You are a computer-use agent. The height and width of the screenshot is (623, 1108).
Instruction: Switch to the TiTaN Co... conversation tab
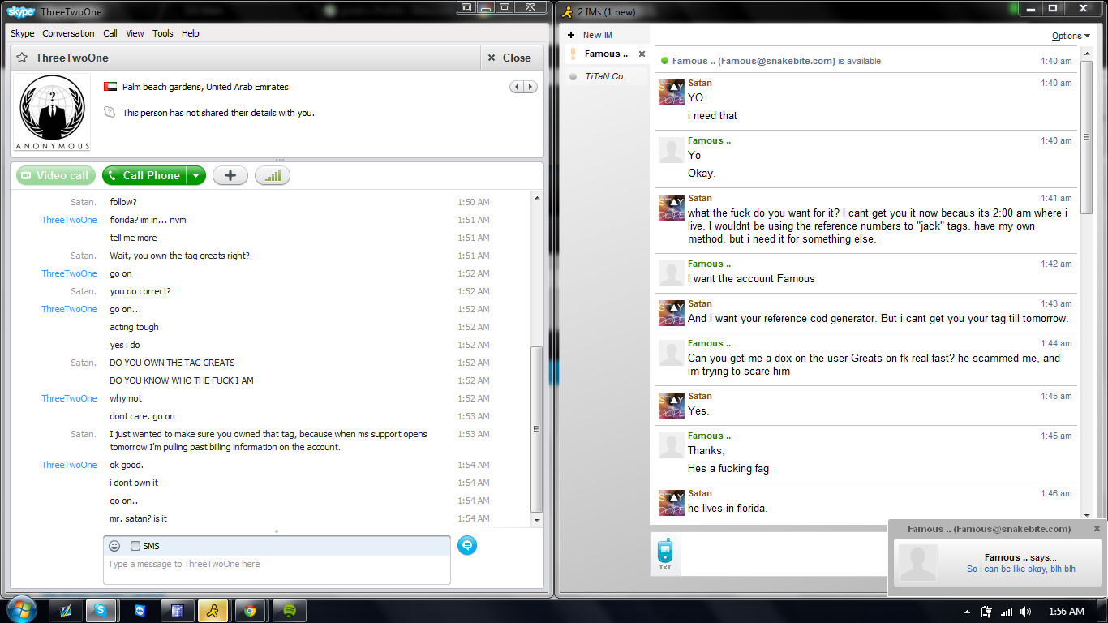[608, 76]
